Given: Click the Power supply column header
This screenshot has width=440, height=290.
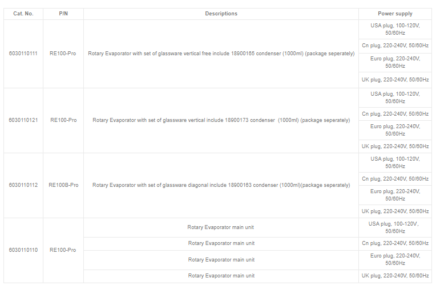Looking at the screenshot, I should coord(395,14).
